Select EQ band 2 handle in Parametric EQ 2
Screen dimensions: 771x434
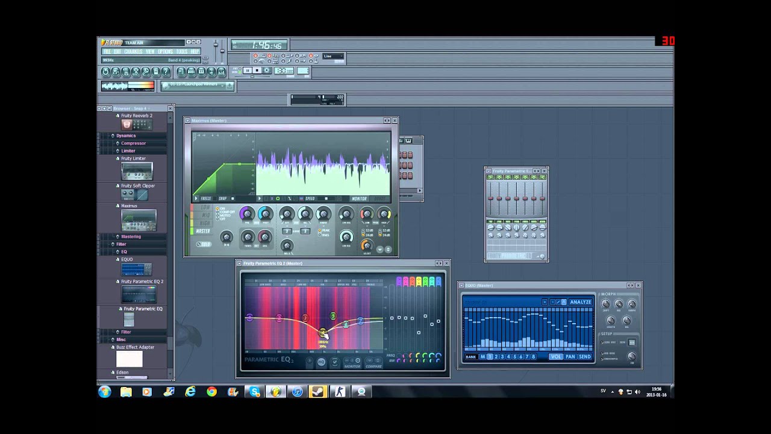coord(279,318)
